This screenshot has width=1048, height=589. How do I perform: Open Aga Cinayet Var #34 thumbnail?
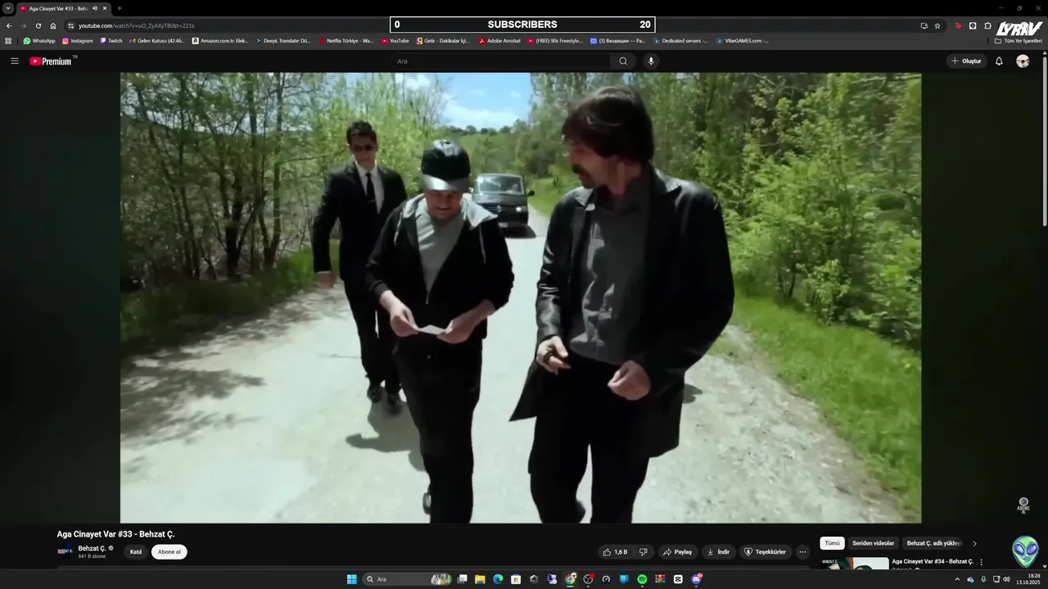click(854, 563)
